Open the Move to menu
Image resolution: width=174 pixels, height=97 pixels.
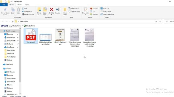(x=39, y=11)
